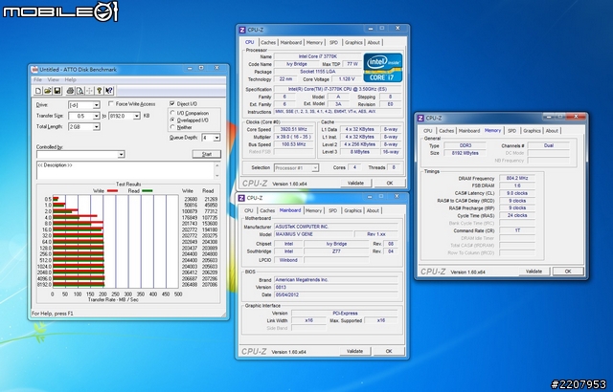Select SPD tab in CPU-Z Memory window
The image size is (613, 392).
click(x=511, y=131)
